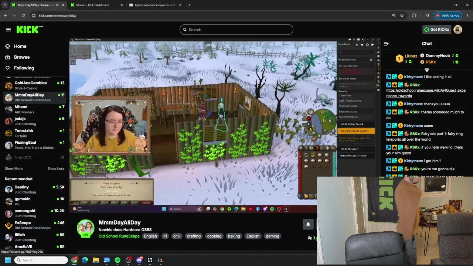
Task: Mute the MmmDayAllDay tab audio icon
Action: pyautogui.click(x=57, y=5)
